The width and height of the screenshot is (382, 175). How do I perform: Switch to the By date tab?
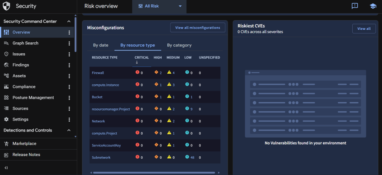click(101, 45)
